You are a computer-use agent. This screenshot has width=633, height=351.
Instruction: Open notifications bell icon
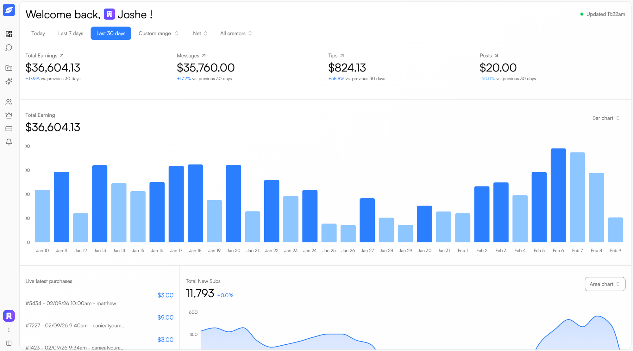(9, 142)
